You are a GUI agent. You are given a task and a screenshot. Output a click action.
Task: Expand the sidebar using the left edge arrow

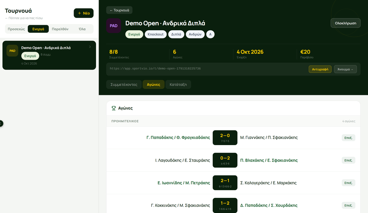(1, 123)
